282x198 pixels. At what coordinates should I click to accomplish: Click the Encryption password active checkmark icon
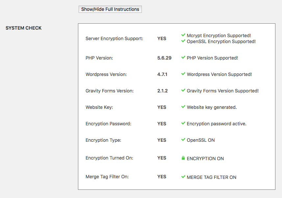click(183, 123)
